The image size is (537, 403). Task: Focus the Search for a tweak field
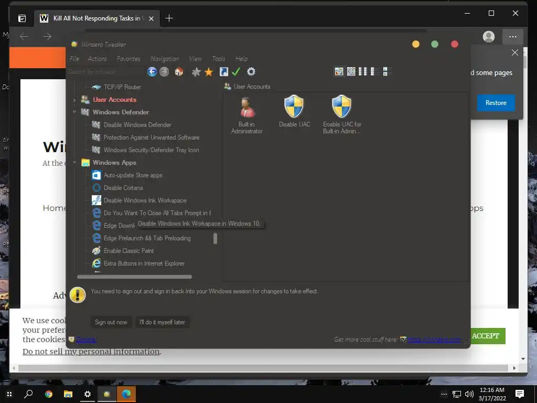coord(105,71)
